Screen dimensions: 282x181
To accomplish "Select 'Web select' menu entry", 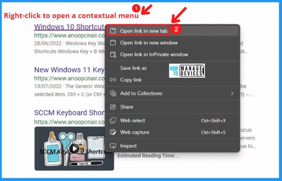I will coord(172,121).
